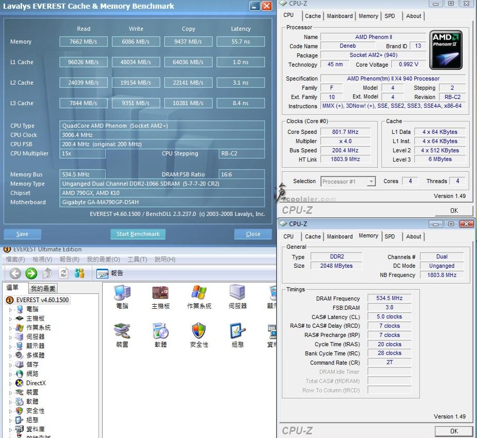The width and height of the screenshot is (477, 438).
Task: Switch to Cache tab in top CPU-Z window
Action: click(x=313, y=16)
